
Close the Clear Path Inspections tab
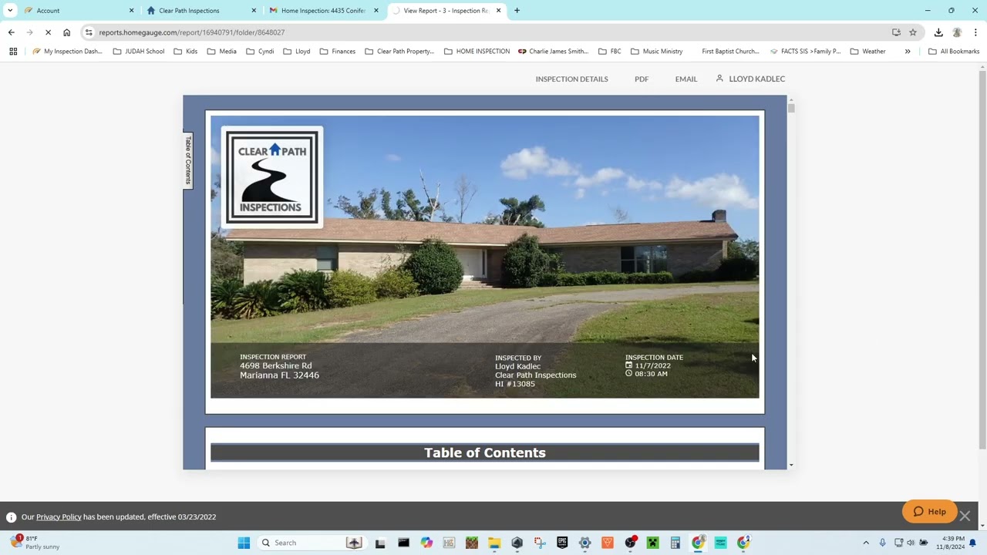coord(254,11)
